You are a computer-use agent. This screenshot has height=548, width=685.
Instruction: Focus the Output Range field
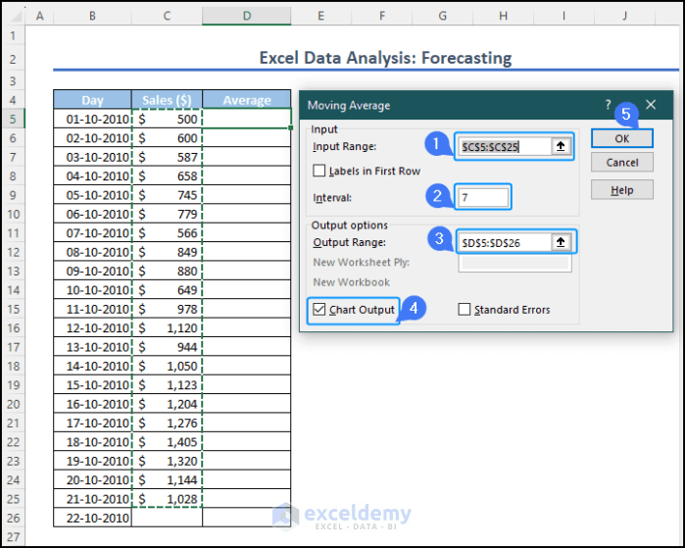click(x=505, y=242)
